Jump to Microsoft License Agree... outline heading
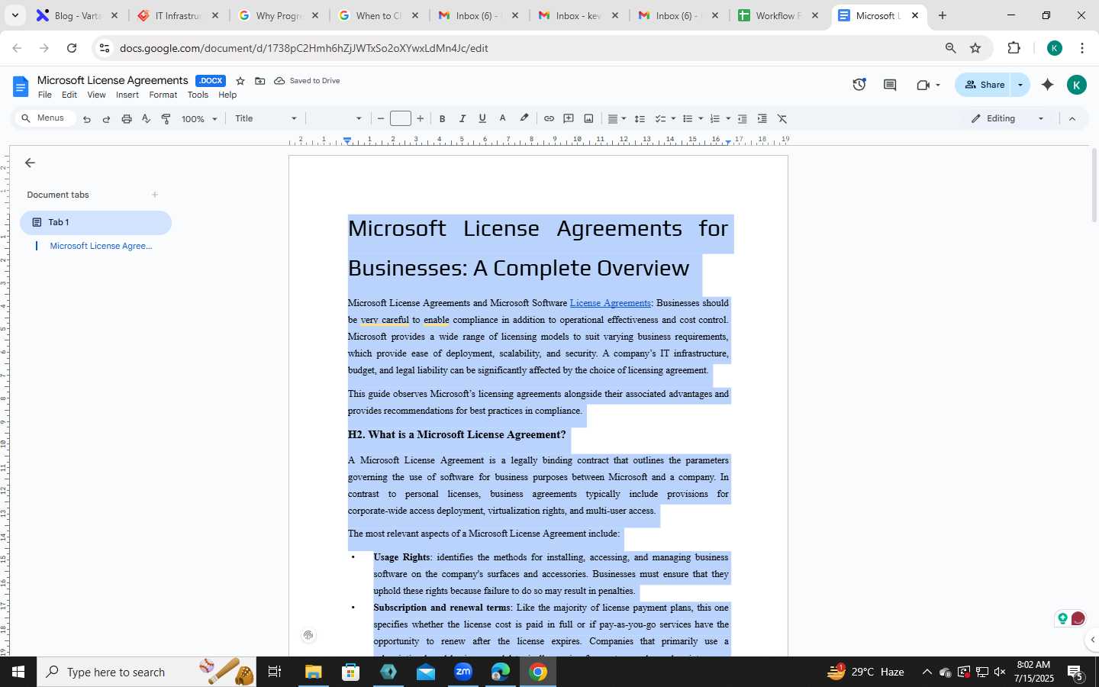Screen dimensions: 1099x687 101,246
